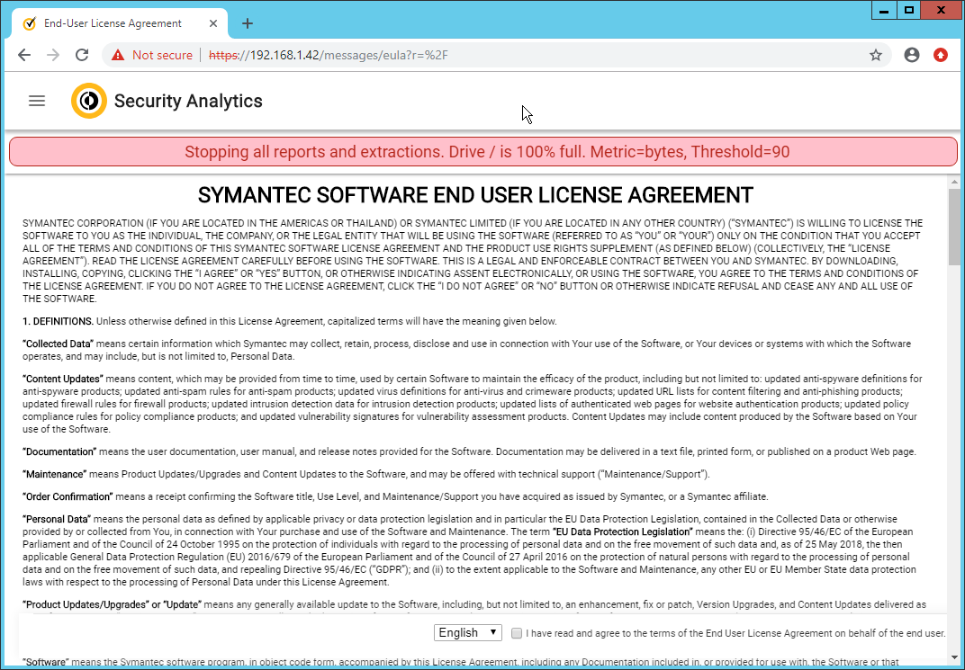Bookmark this page with the star icon
The image size is (965, 670).
(x=875, y=55)
